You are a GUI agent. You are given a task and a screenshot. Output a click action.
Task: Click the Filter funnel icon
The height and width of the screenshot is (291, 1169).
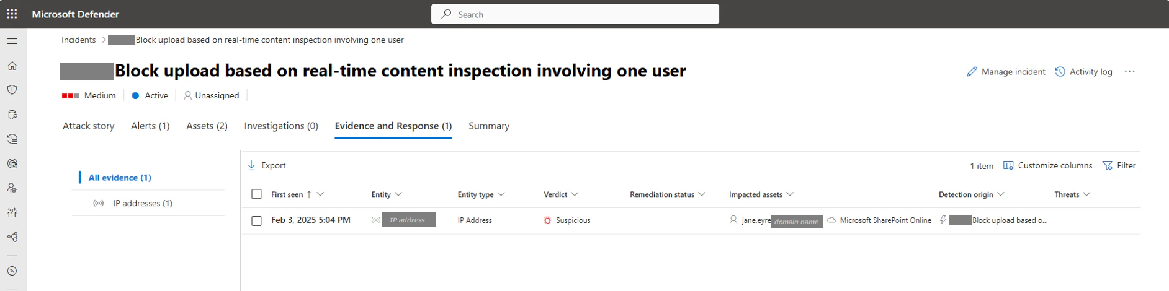point(1107,165)
